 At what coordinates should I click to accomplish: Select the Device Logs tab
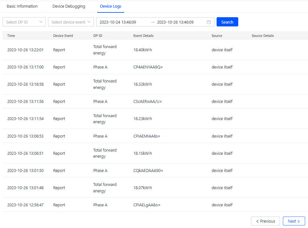tap(111, 6)
